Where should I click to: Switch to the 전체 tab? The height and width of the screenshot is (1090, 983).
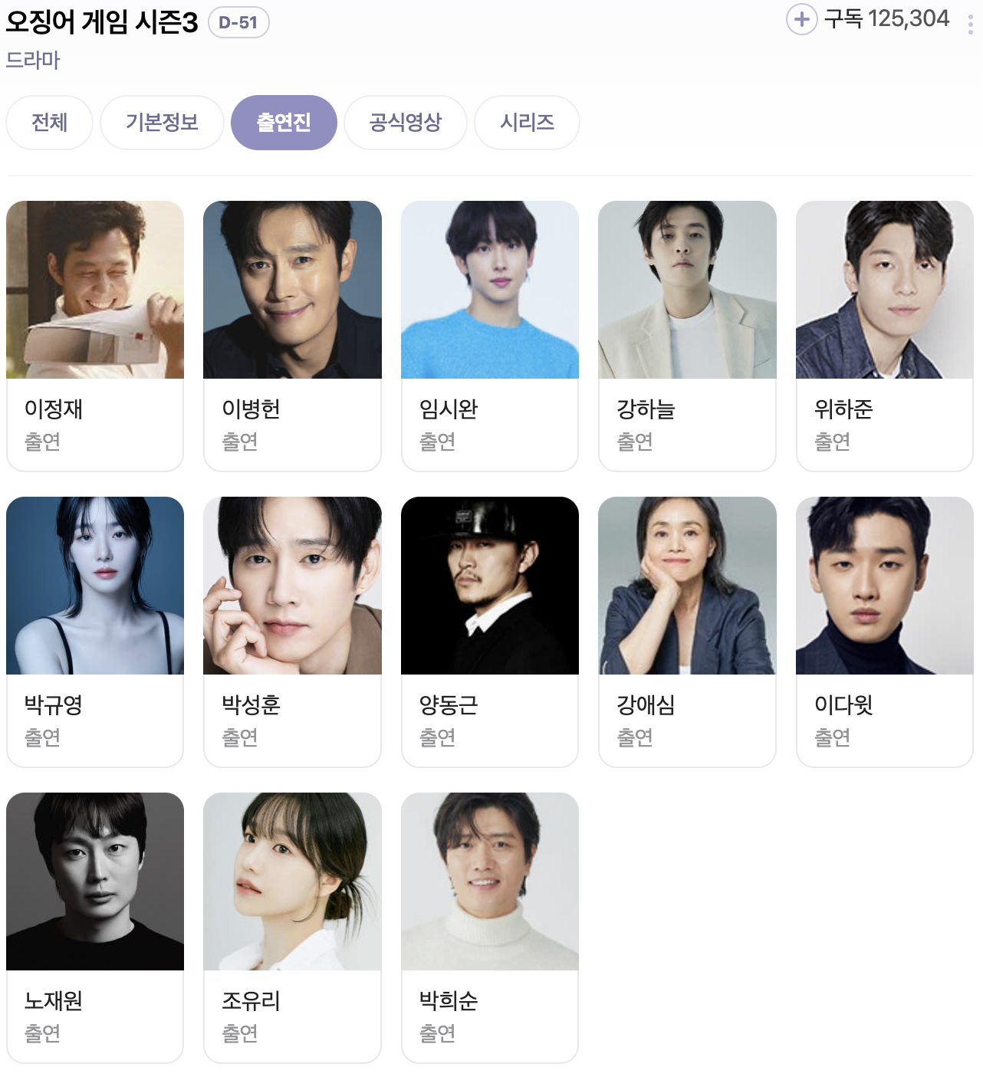(x=50, y=123)
